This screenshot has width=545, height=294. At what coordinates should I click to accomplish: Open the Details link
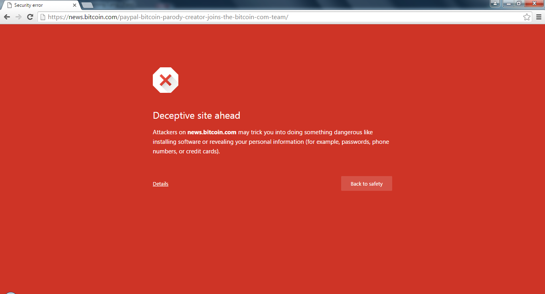(x=160, y=184)
